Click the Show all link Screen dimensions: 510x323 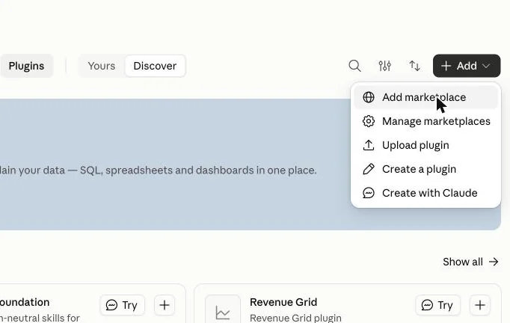[x=470, y=262]
